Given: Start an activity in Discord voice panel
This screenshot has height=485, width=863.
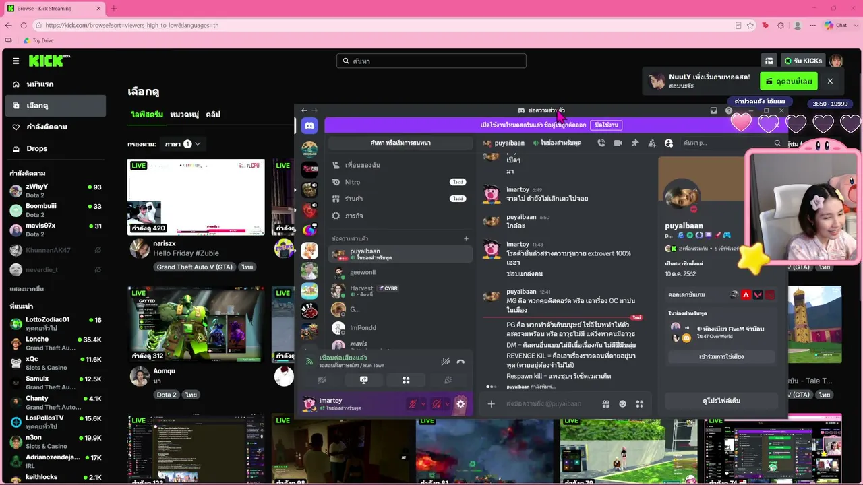Looking at the screenshot, I should [406, 380].
